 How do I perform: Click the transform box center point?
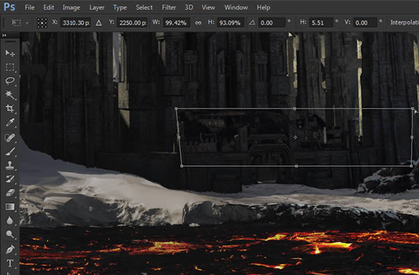tap(295, 137)
